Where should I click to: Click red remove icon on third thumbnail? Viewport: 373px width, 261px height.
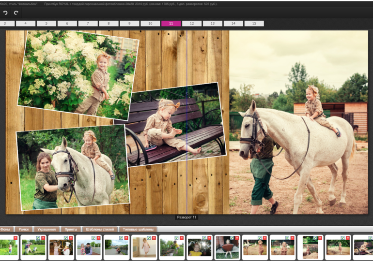pyautogui.click(x=71, y=238)
